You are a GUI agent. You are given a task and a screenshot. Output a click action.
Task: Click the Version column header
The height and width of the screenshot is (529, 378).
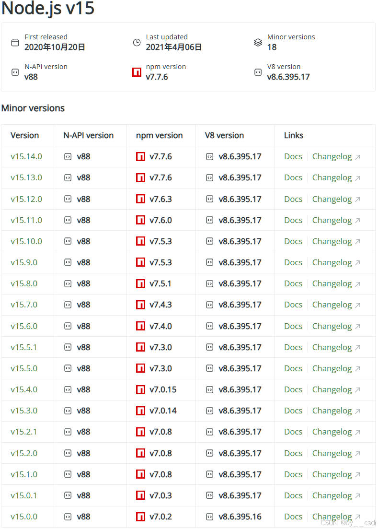(24, 135)
